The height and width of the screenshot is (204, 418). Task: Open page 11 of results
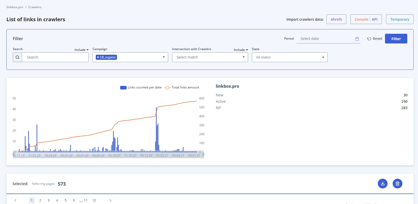pos(86,200)
